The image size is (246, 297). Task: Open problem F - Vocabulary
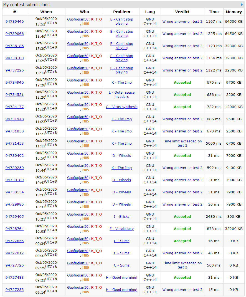121,229
